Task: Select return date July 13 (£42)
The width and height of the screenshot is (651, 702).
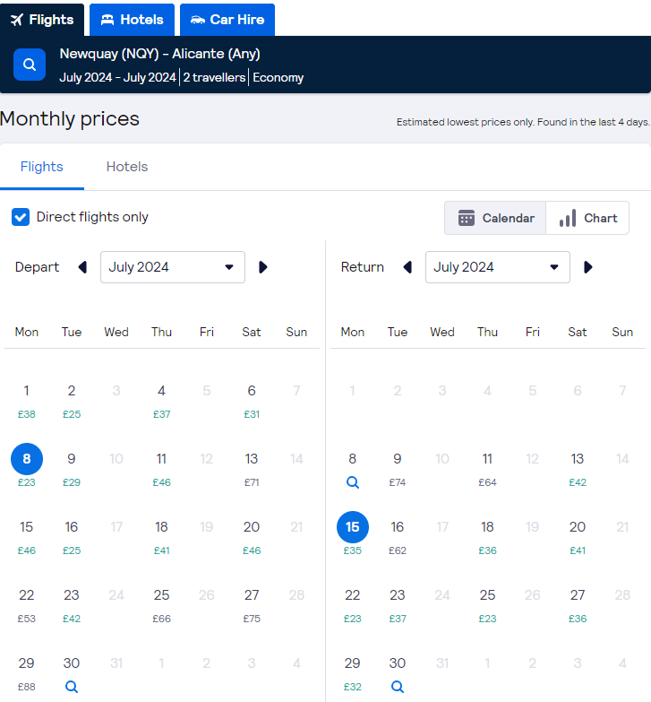Action: point(578,469)
